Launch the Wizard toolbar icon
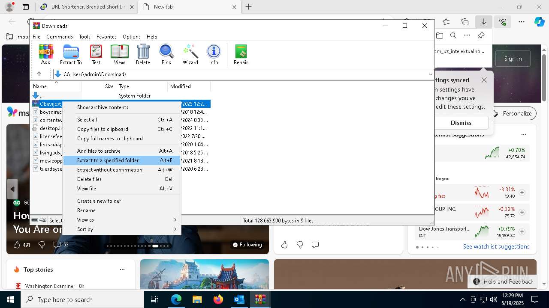 (190, 54)
